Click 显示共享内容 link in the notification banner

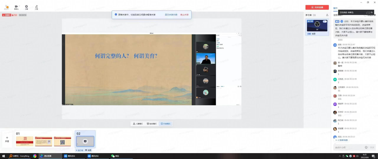pos(171,15)
